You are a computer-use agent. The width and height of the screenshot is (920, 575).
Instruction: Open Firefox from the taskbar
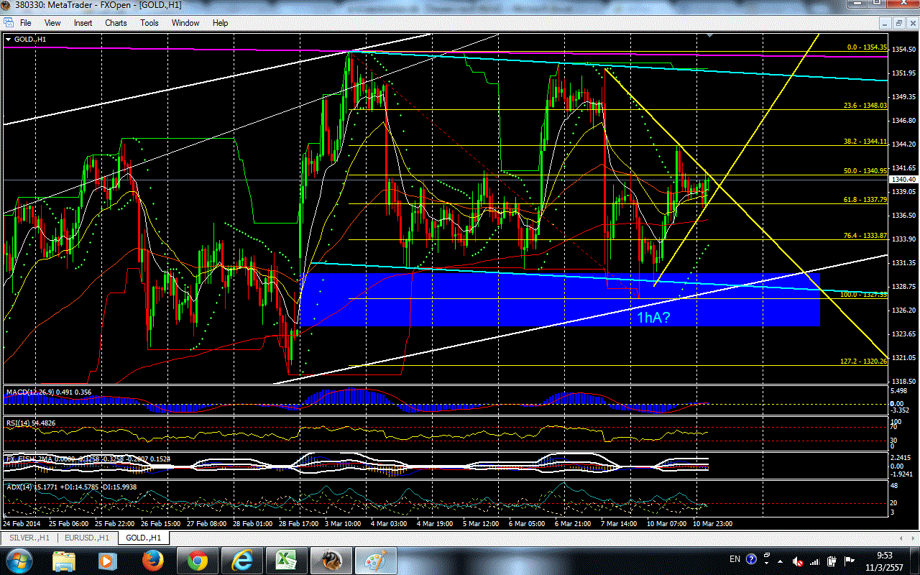coord(153,560)
